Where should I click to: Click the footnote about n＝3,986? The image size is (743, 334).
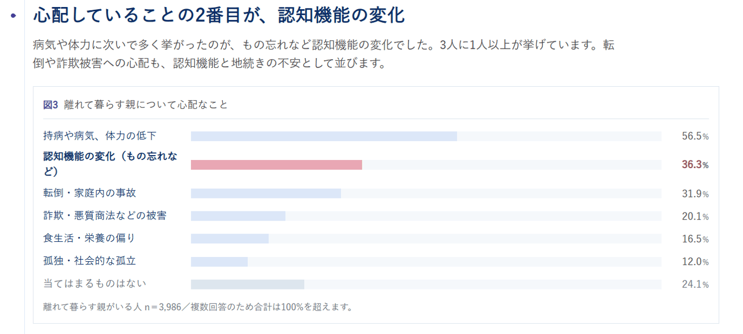[198, 307]
